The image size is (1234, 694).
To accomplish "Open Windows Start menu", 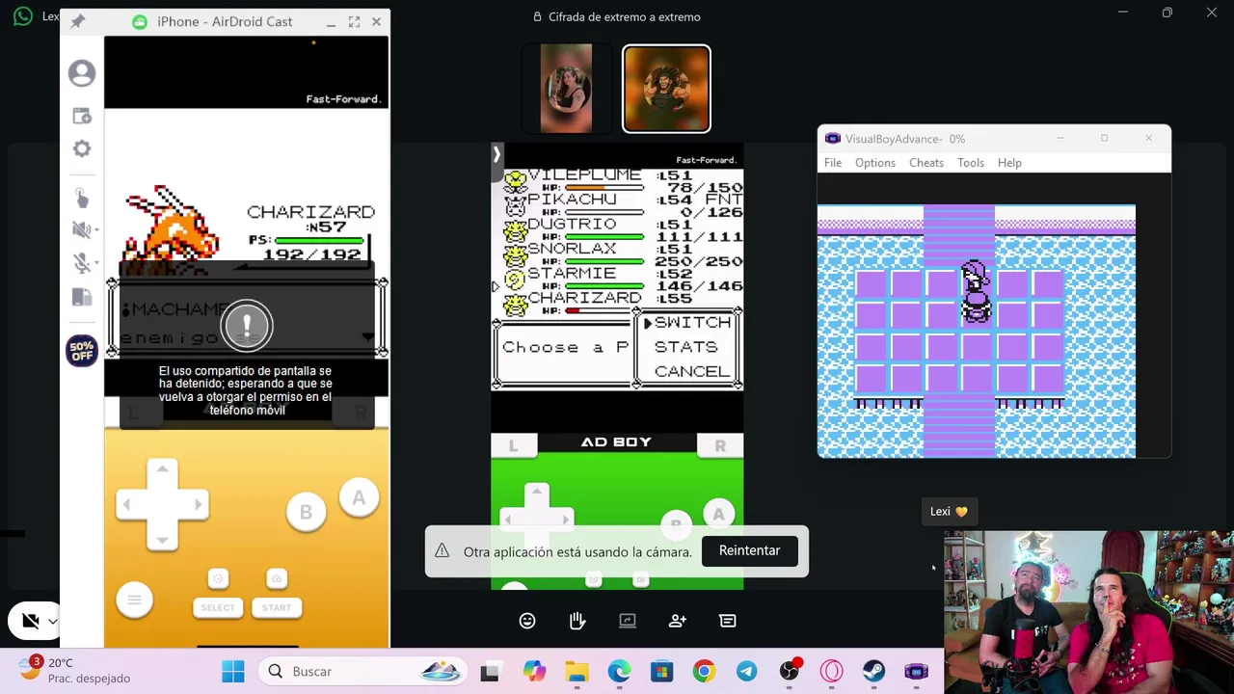I will 233,671.
